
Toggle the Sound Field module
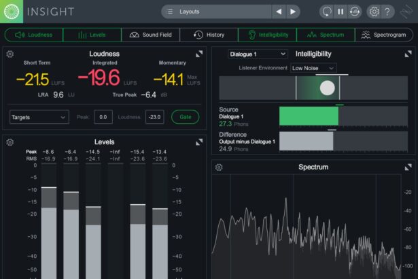coord(151,35)
